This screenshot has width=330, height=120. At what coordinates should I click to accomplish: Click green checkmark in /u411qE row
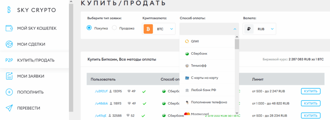coord(143,115)
